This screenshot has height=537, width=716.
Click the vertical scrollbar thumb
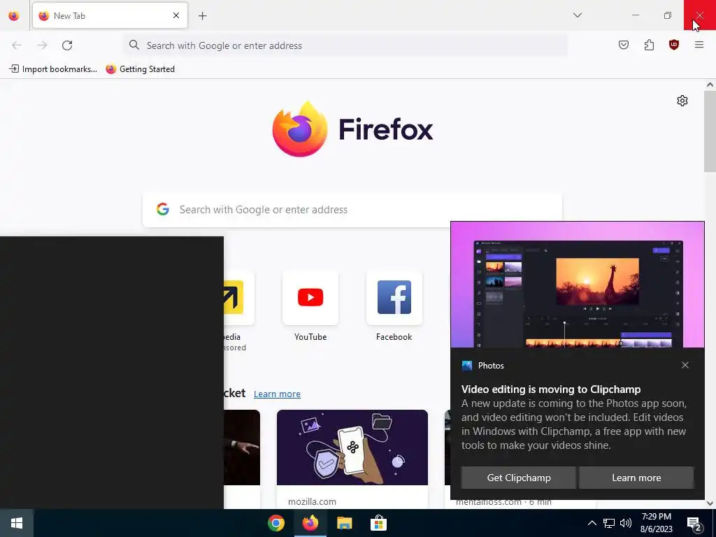(710, 131)
